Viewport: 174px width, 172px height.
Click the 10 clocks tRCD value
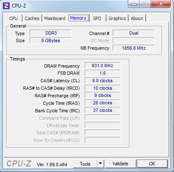click(103, 88)
